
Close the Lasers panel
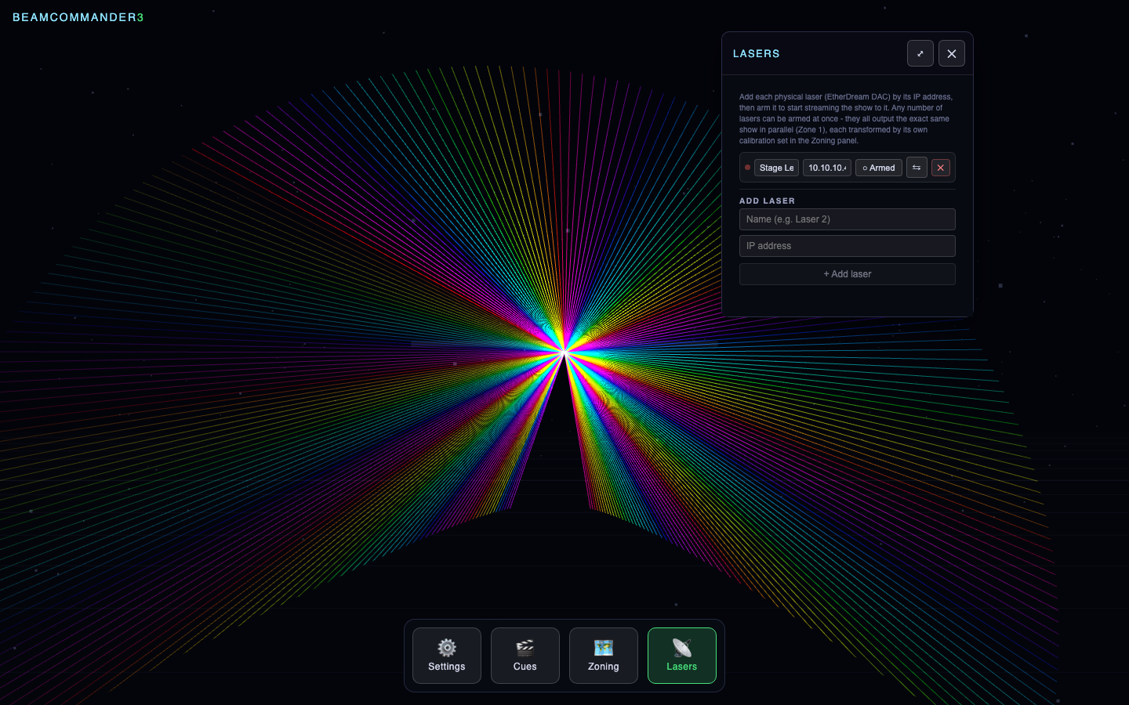click(951, 53)
